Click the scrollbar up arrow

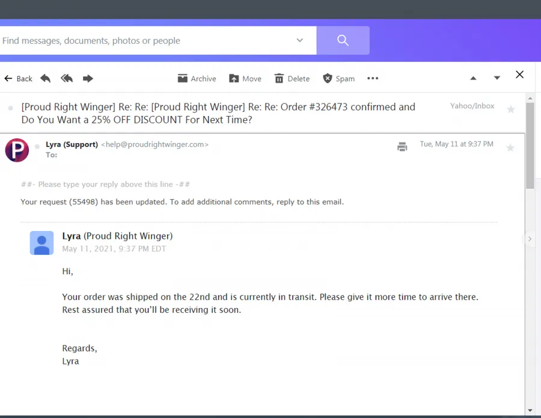pyautogui.click(x=530, y=99)
